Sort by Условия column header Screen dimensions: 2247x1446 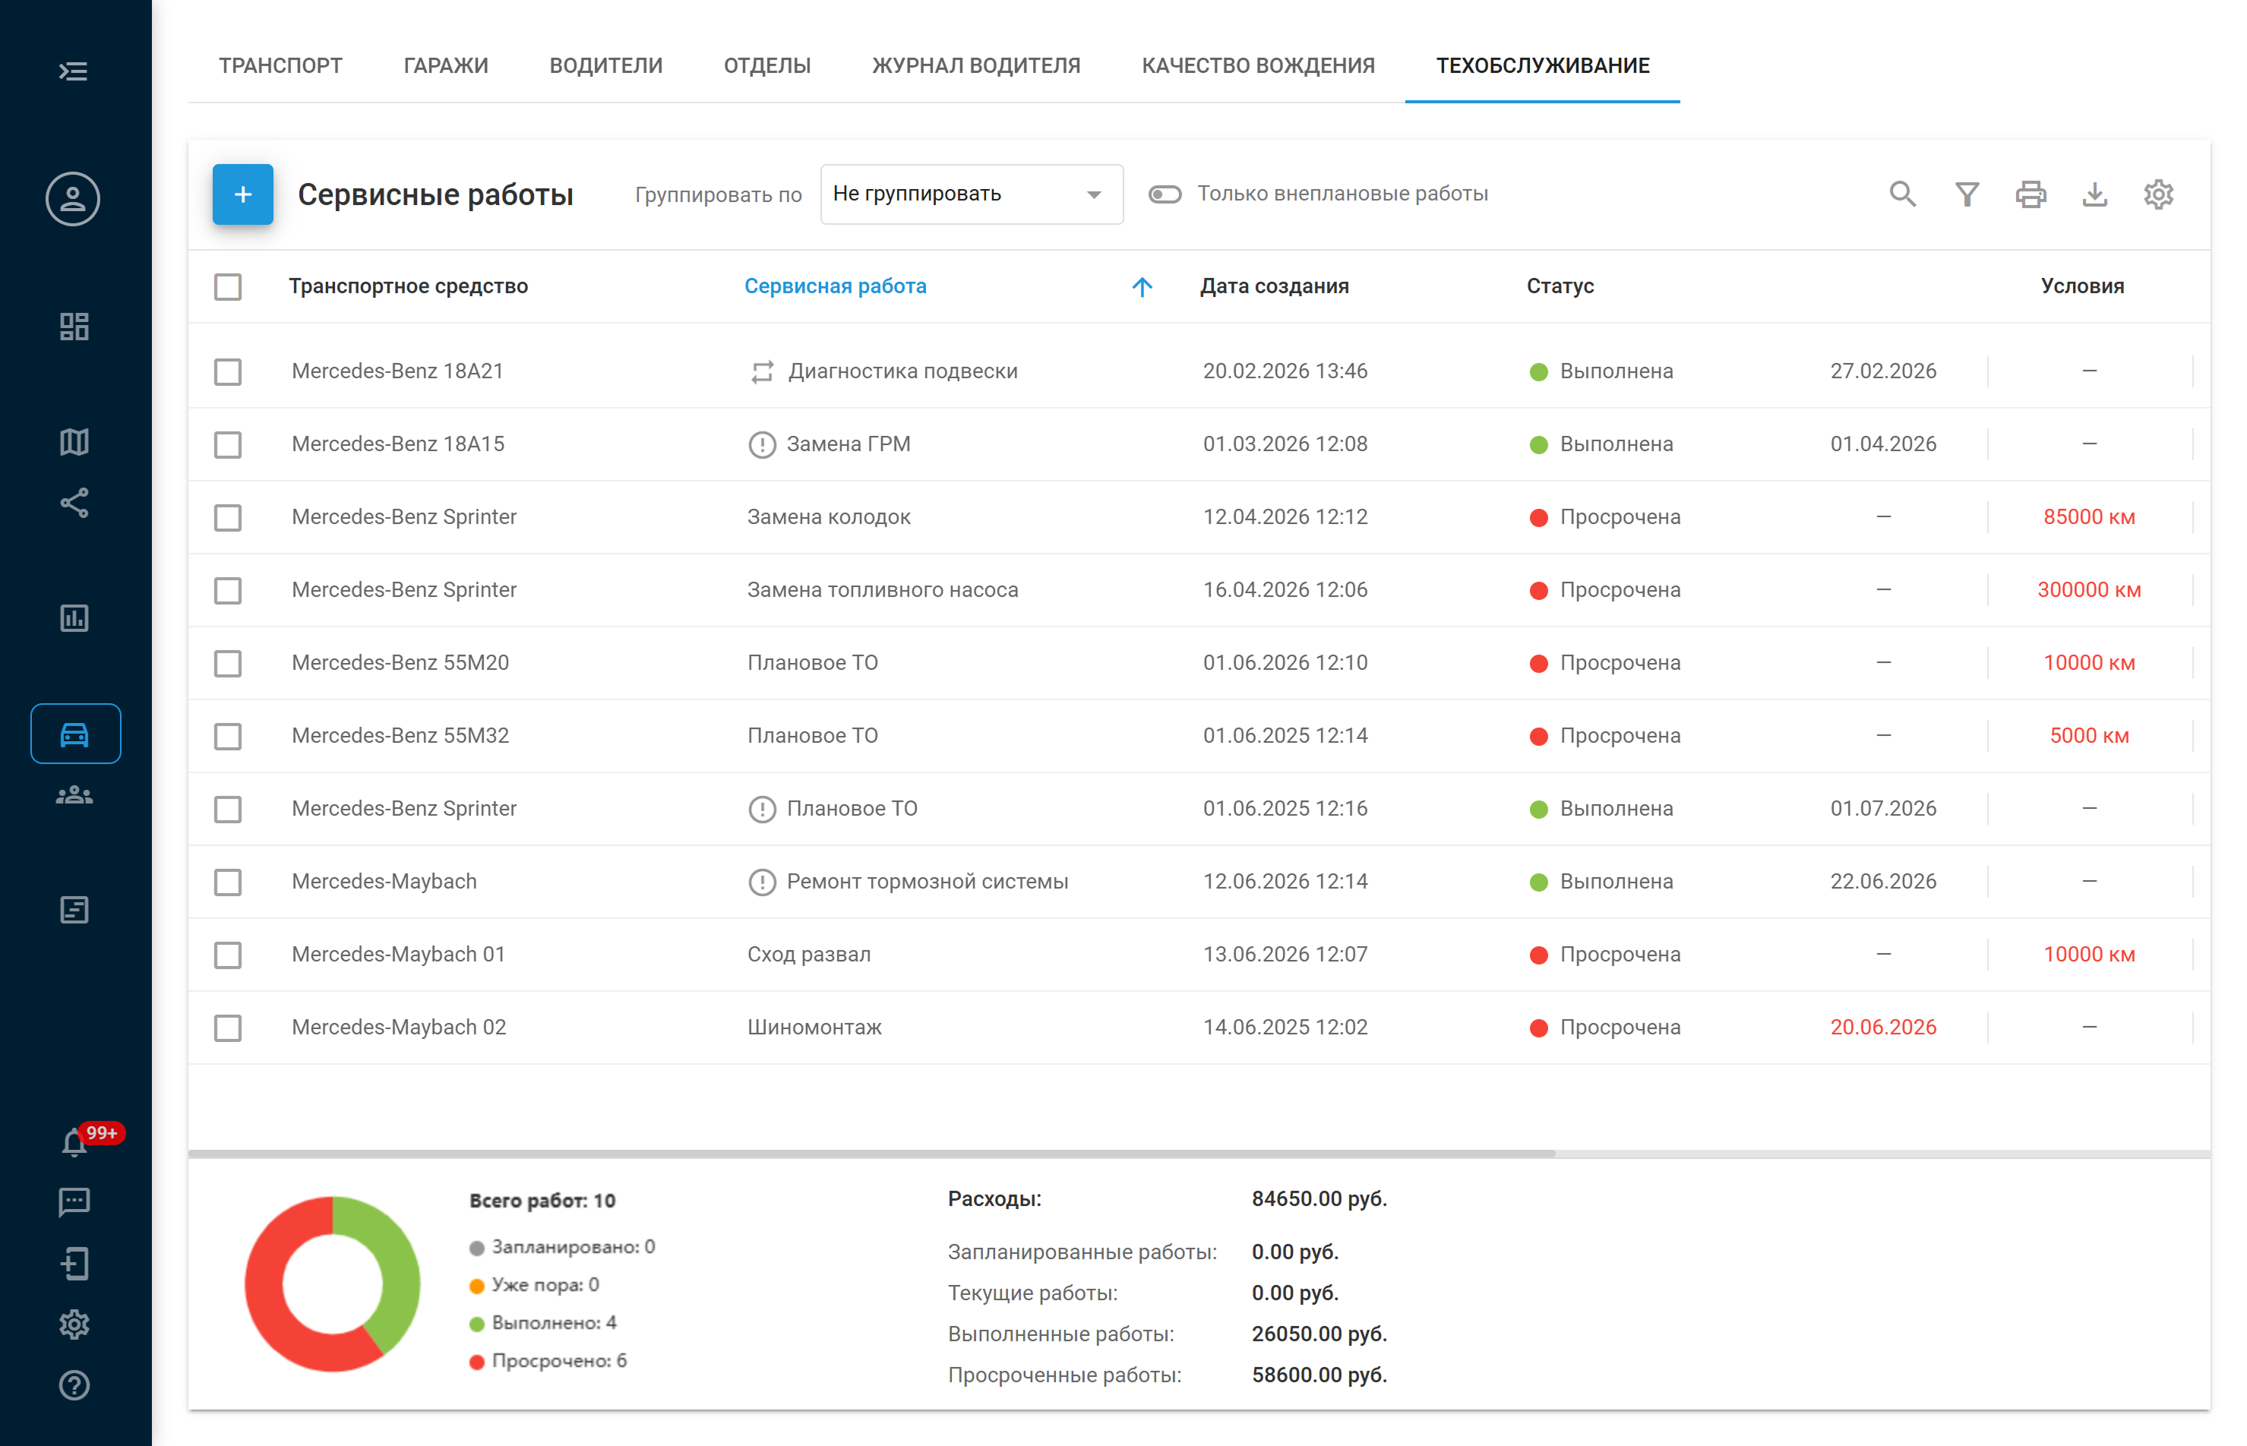click(2081, 286)
